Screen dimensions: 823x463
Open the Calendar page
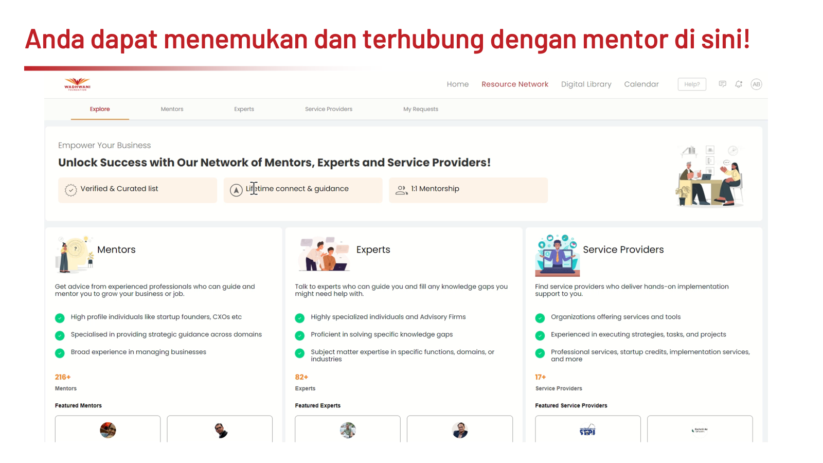tap(641, 84)
